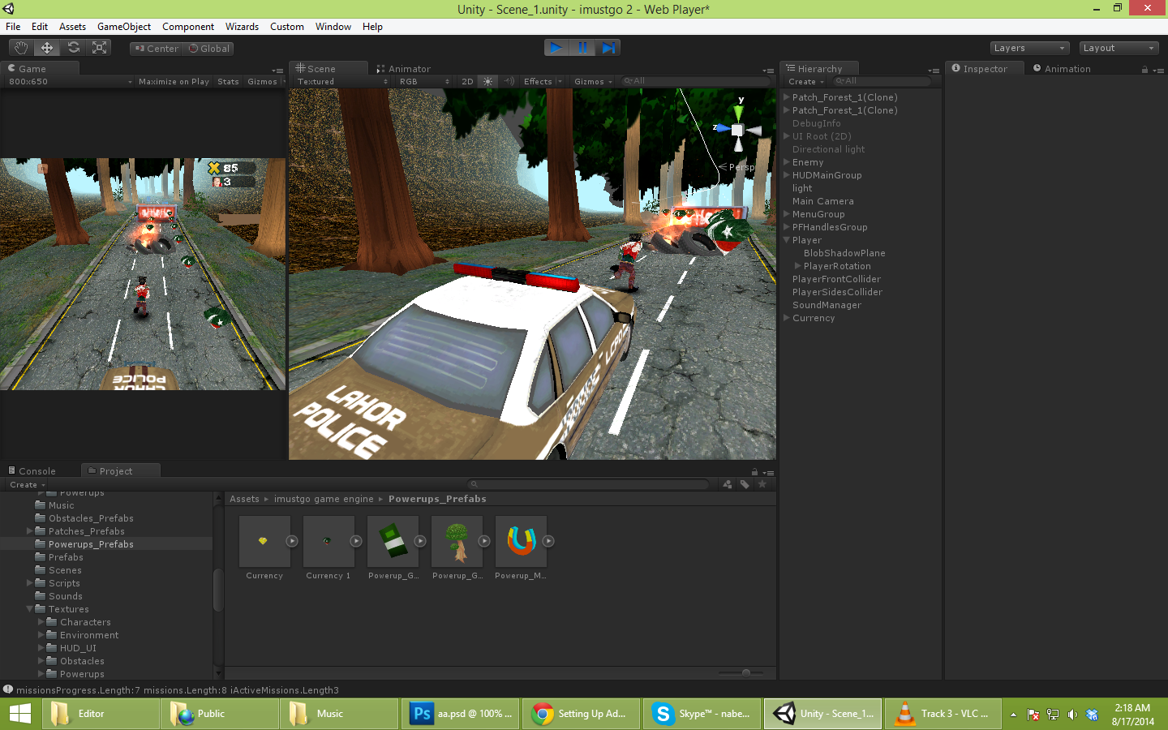Switch to the Console tab
Screen dimensions: 1168x730
(32, 471)
